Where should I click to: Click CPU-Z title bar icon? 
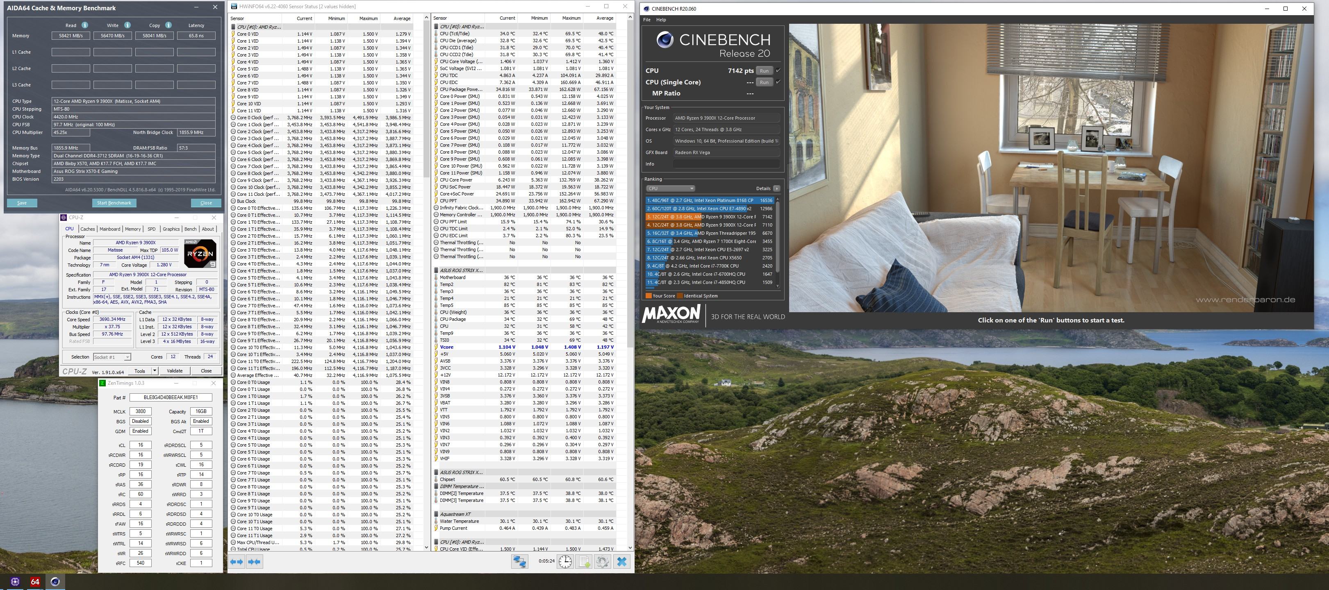click(x=64, y=218)
